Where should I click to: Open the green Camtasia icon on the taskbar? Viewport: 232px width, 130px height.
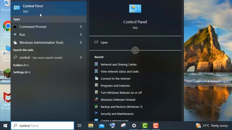[145, 126]
